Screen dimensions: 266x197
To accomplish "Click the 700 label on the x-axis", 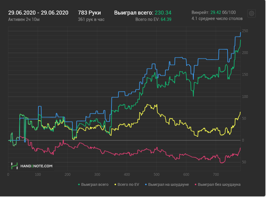I will pos(216,175).
